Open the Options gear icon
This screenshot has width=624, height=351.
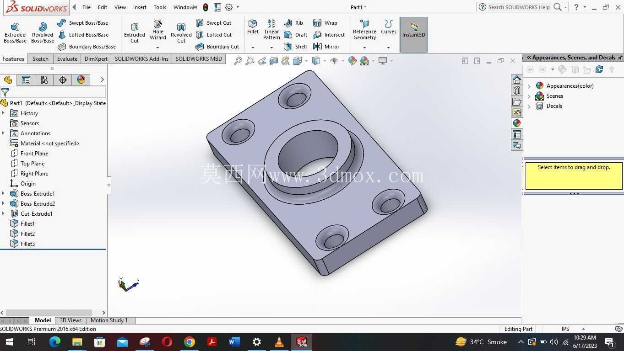(x=229, y=7)
